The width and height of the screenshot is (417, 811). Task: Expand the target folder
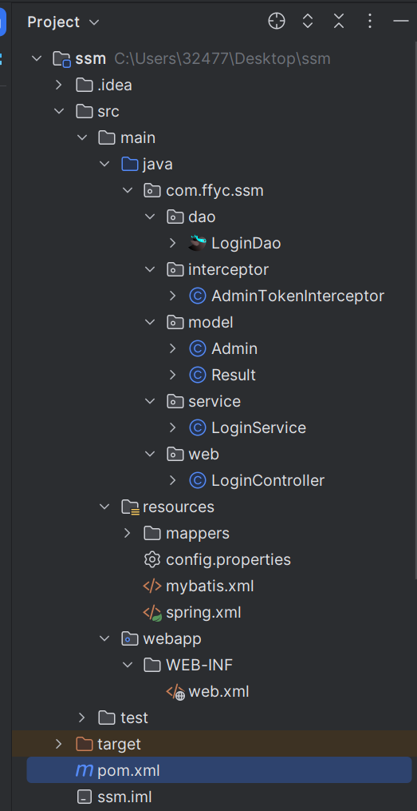pos(59,744)
